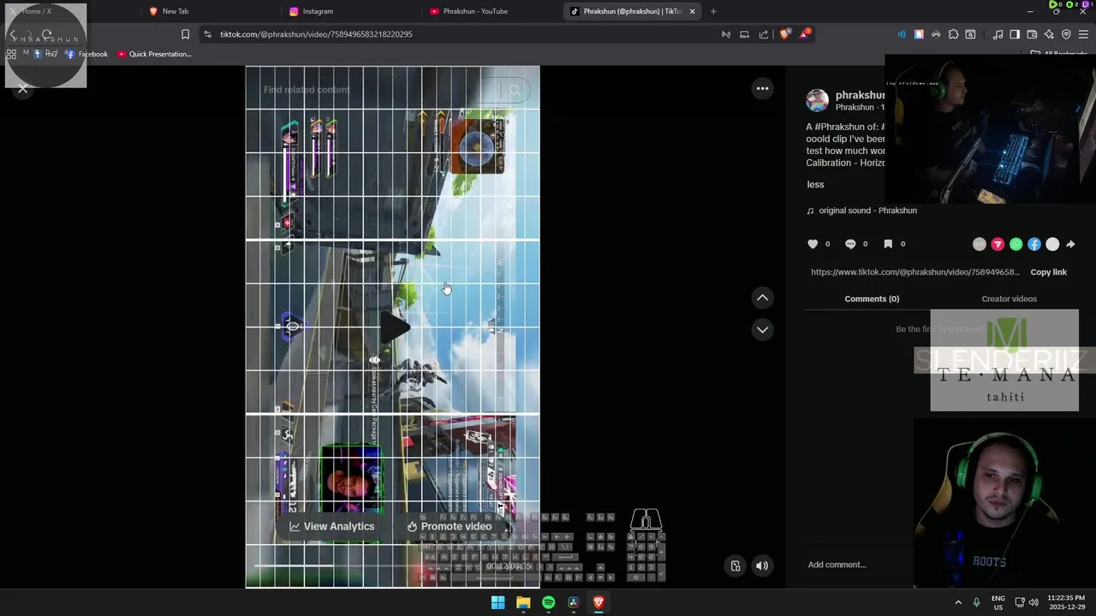This screenshot has width=1096, height=616.
Task: Go to next video with down arrow
Action: coord(762,329)
